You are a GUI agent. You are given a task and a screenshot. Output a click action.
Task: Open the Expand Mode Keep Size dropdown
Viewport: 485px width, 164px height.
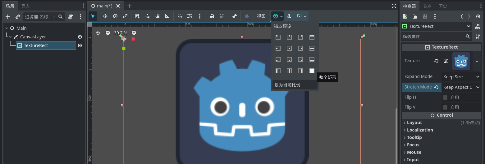pyautogui.click(x=461, y=77)
